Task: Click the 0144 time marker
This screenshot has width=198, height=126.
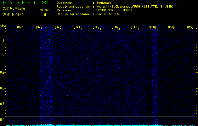Action: coord(77,27)
